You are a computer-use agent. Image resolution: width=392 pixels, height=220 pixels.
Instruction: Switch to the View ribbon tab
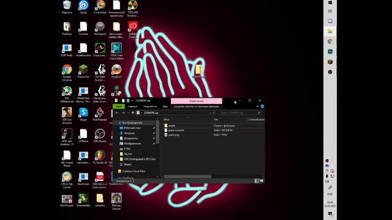165,106
